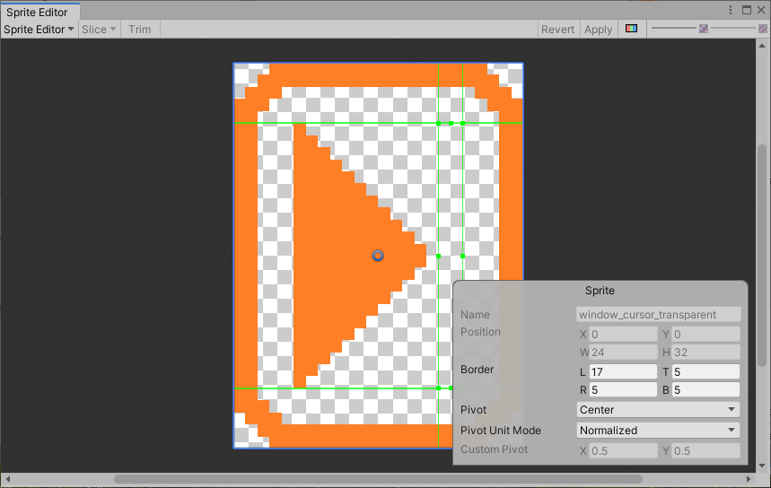Click the scroll right arrow
The image size is (771, 488).
pos(749,479)
